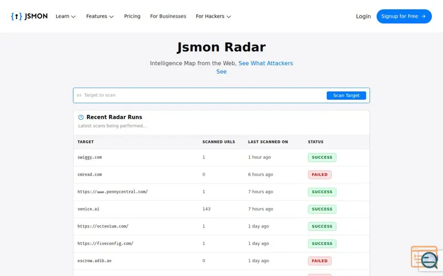Click the 143 scanned URLs value
The width and height of the screenshot is (443, 276).
tap(207, 209)
